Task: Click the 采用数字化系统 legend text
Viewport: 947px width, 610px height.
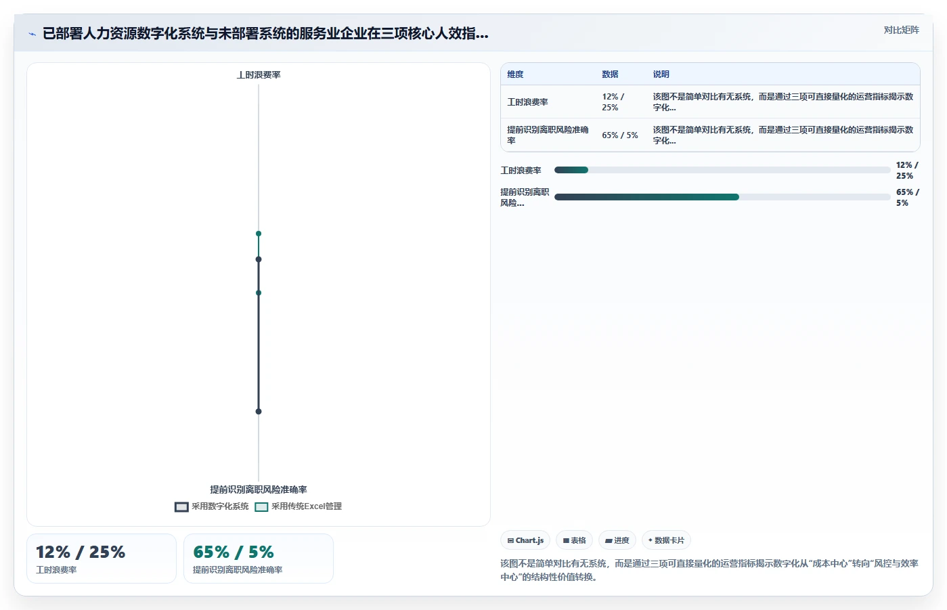Action: (220, 506)
